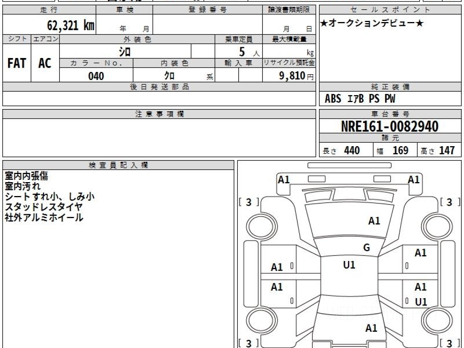Click the 車検 header cell
Image resolution: width=464 pixels, height=348 pixels.
(124, 10)
